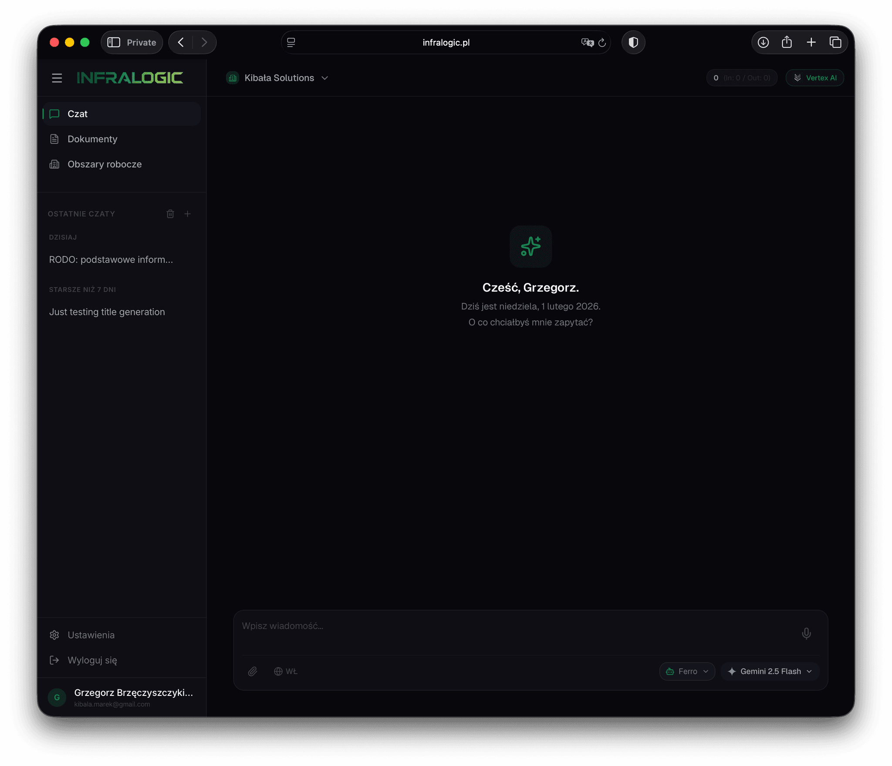This screenshot has width=892, height=766.
Task: Click the Vertex AI status badge
Action: 814,77
